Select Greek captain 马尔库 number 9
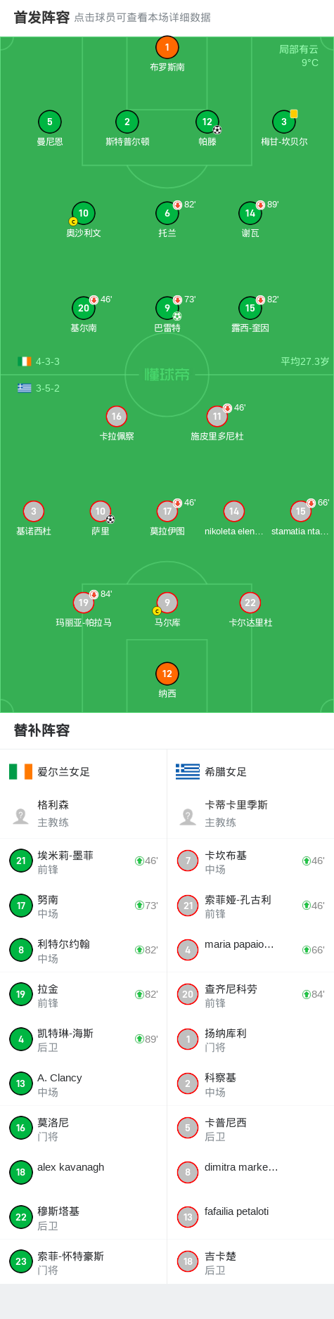The width and height of the screenshot is (334, 1319). click(x=167, y=603)
